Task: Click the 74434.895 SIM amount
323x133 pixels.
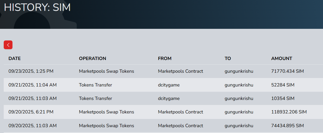Action: coord(287,126)
